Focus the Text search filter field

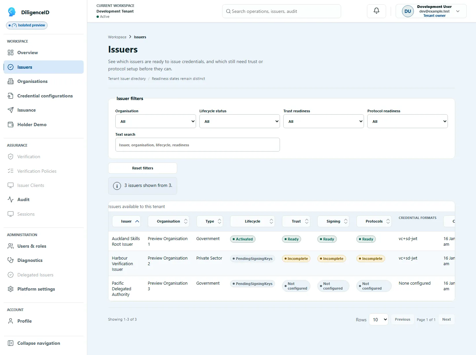pos(198,145)
